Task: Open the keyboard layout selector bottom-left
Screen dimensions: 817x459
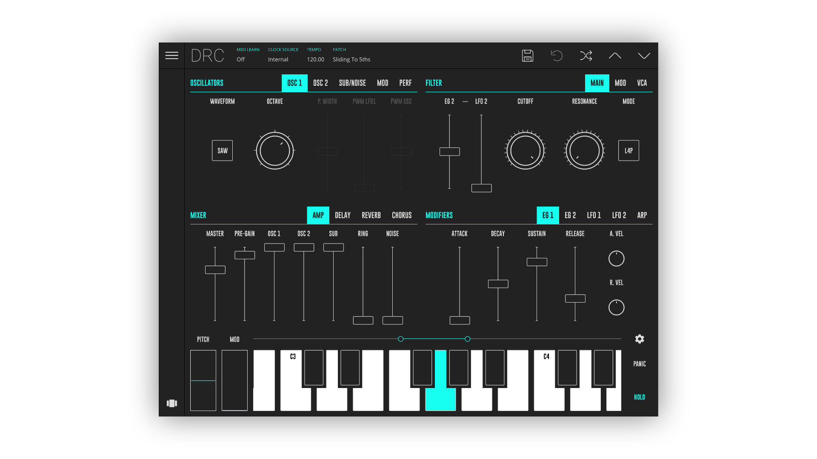Action: click(171, 403)
